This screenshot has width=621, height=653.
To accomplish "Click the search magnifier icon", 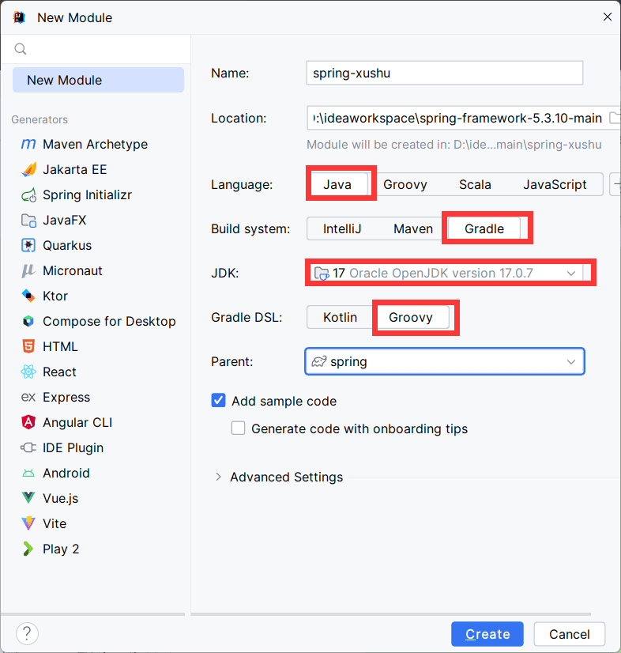I will (x=21, y=49).
